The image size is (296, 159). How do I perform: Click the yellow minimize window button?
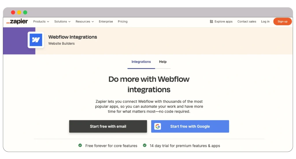pos(19,12)
